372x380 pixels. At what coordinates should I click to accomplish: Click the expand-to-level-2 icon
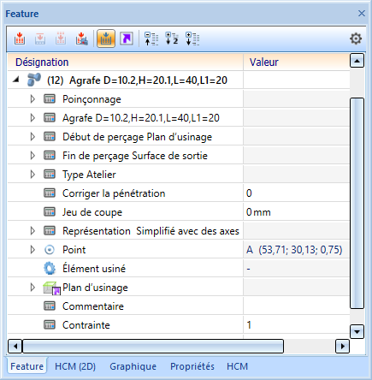click(172, 39)
